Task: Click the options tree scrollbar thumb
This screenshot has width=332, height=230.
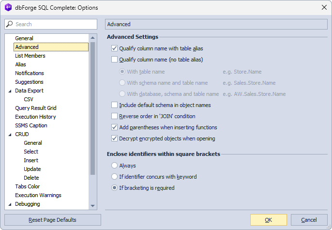Action: [92, 108]
